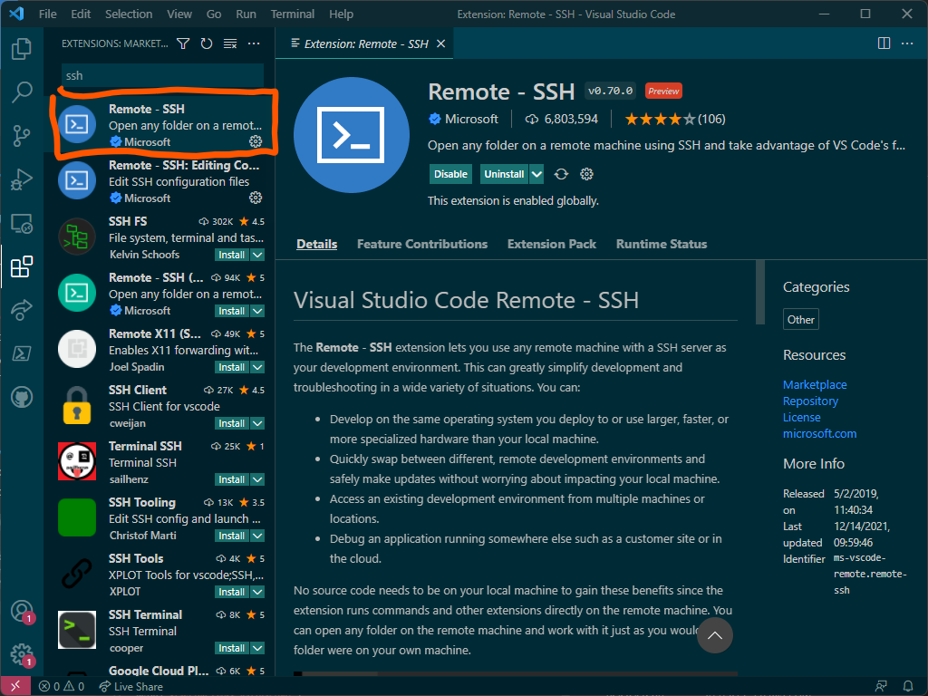
Task: Click the extensions search field
Action: click(x=162, y=76)
